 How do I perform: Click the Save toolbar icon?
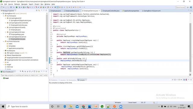click(6, 7)
